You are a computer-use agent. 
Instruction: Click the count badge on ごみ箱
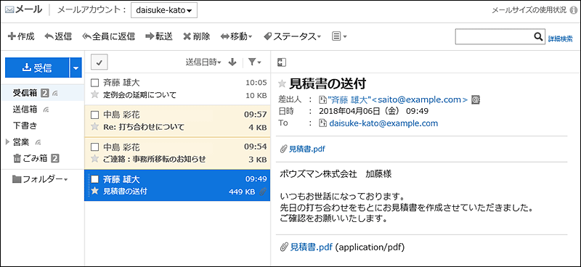[55, 159]
